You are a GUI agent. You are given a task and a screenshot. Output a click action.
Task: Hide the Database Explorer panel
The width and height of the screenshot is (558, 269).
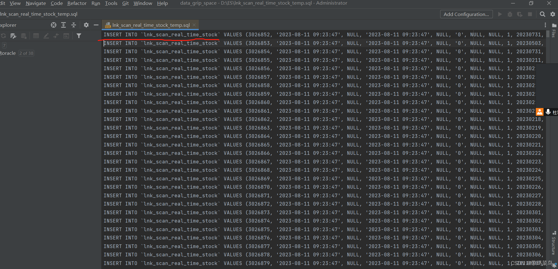96,25
